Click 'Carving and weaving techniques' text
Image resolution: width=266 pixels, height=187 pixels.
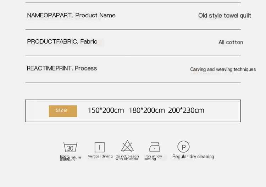(x=223, y=69)
